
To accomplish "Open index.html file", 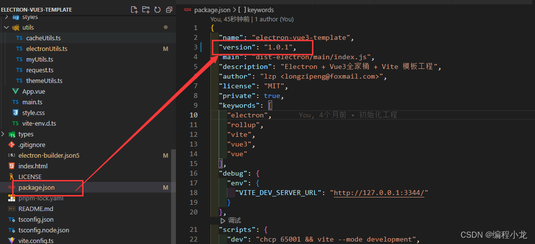I will (33, 166).
